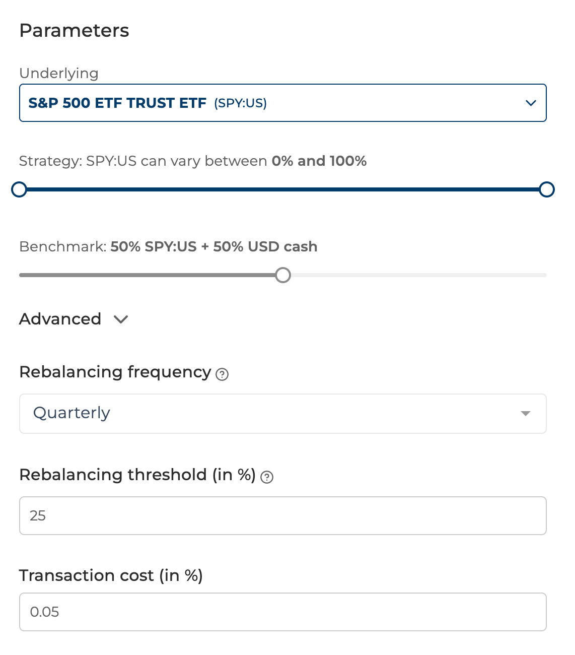Click the (SPY:US) ticker text

click(241, 103)
